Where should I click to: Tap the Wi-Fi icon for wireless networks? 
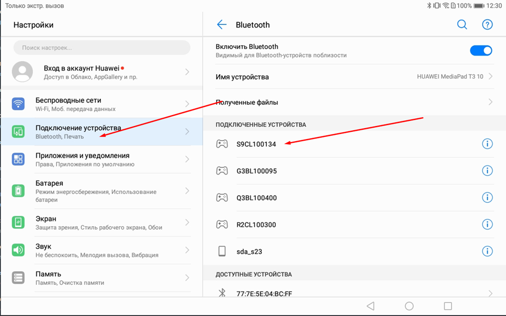pos(18,104)
